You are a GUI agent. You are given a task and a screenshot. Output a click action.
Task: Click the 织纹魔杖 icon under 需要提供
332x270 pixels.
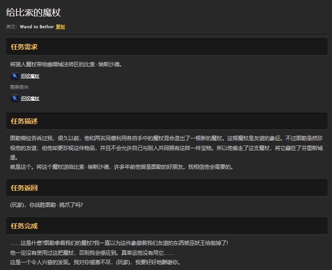point(14,98)
